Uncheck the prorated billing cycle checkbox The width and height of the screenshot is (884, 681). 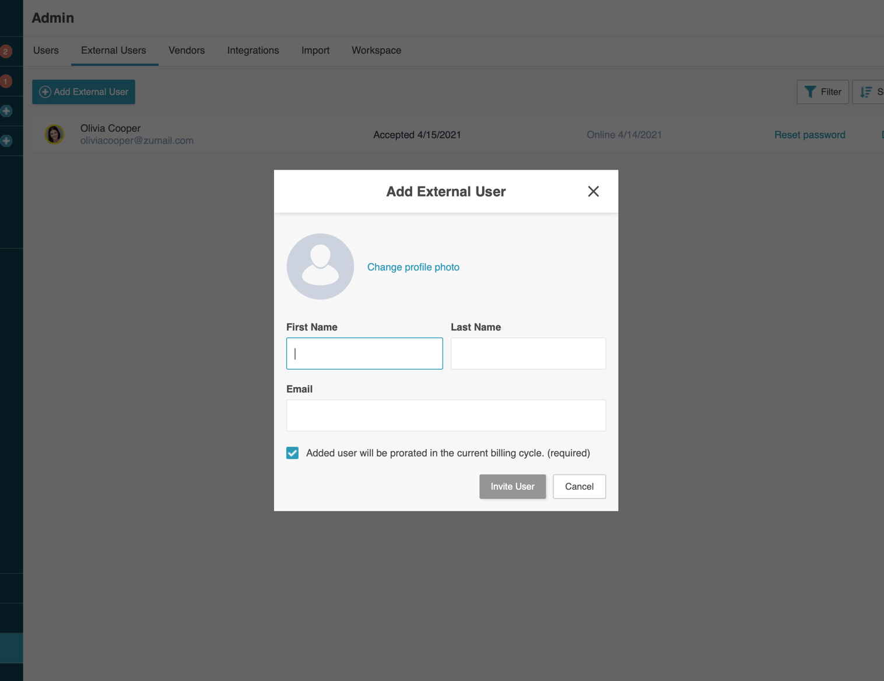click(x=293, y=453)
